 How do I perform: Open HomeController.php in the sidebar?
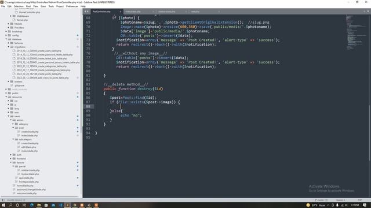tap(30, 12)
